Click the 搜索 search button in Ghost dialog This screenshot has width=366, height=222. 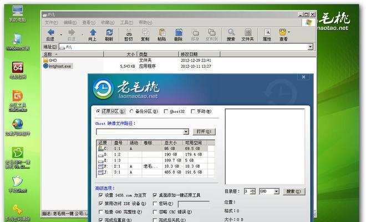294,191
